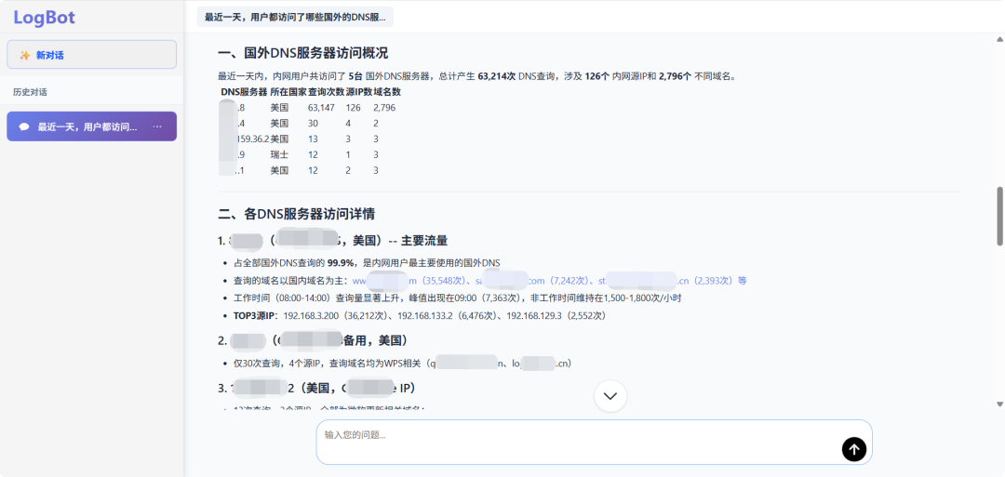Click the query count 30 cell
Viewport: 1005px width, 477px height.
313,123
